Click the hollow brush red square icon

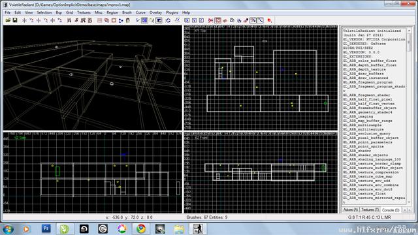tap(114, 20)
